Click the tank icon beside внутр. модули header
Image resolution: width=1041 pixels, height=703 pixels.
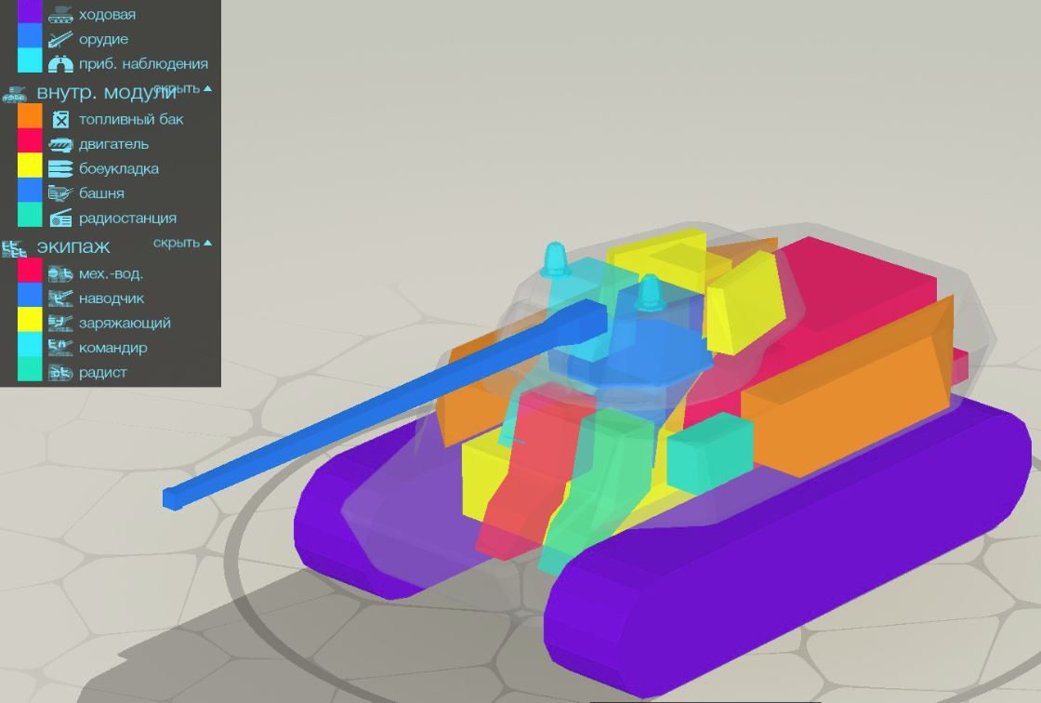(14, 94)
